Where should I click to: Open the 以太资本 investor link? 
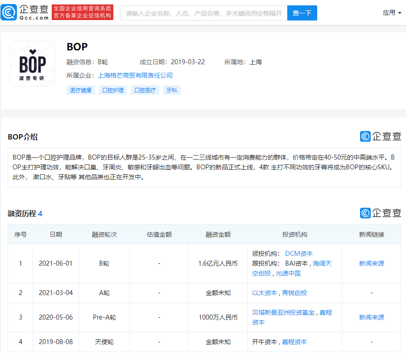pos(265,293)
